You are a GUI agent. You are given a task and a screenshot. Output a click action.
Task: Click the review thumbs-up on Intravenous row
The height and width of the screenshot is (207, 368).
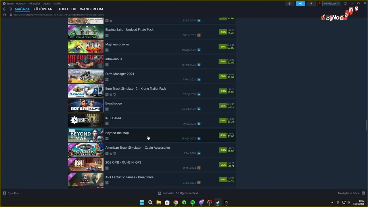pos(199,65)
